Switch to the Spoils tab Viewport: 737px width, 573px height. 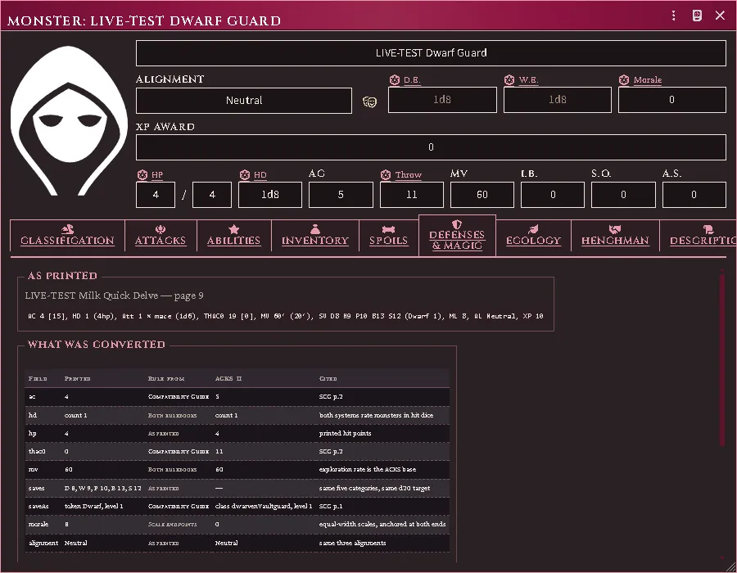tap(389, 235)
